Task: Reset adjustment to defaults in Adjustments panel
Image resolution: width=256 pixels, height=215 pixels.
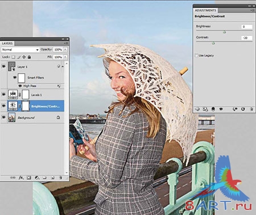Action: click(243, 109)
